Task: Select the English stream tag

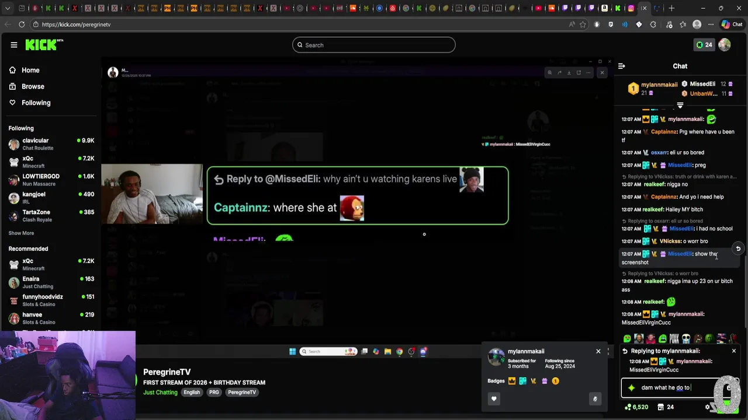Action: [x=192, y=393]
